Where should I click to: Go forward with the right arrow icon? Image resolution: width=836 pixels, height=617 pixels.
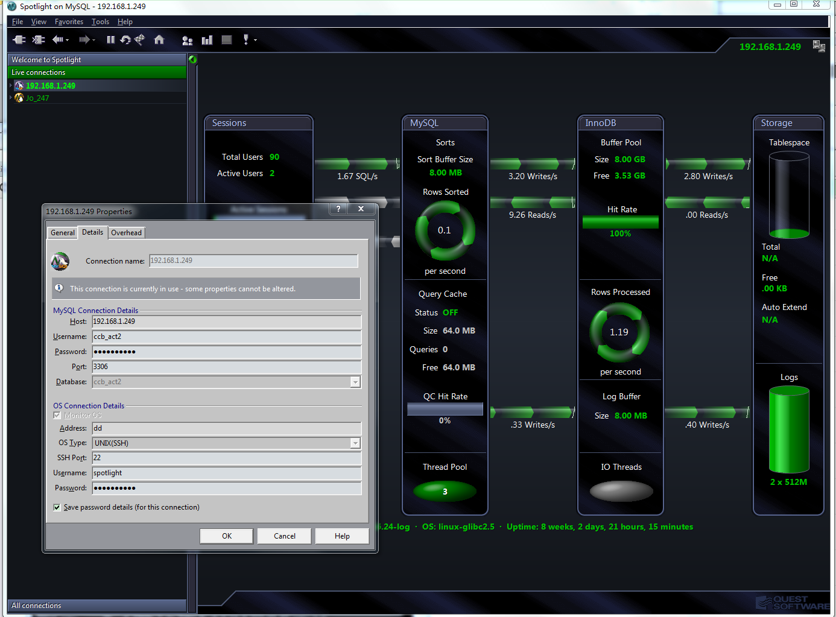point(84,40)
